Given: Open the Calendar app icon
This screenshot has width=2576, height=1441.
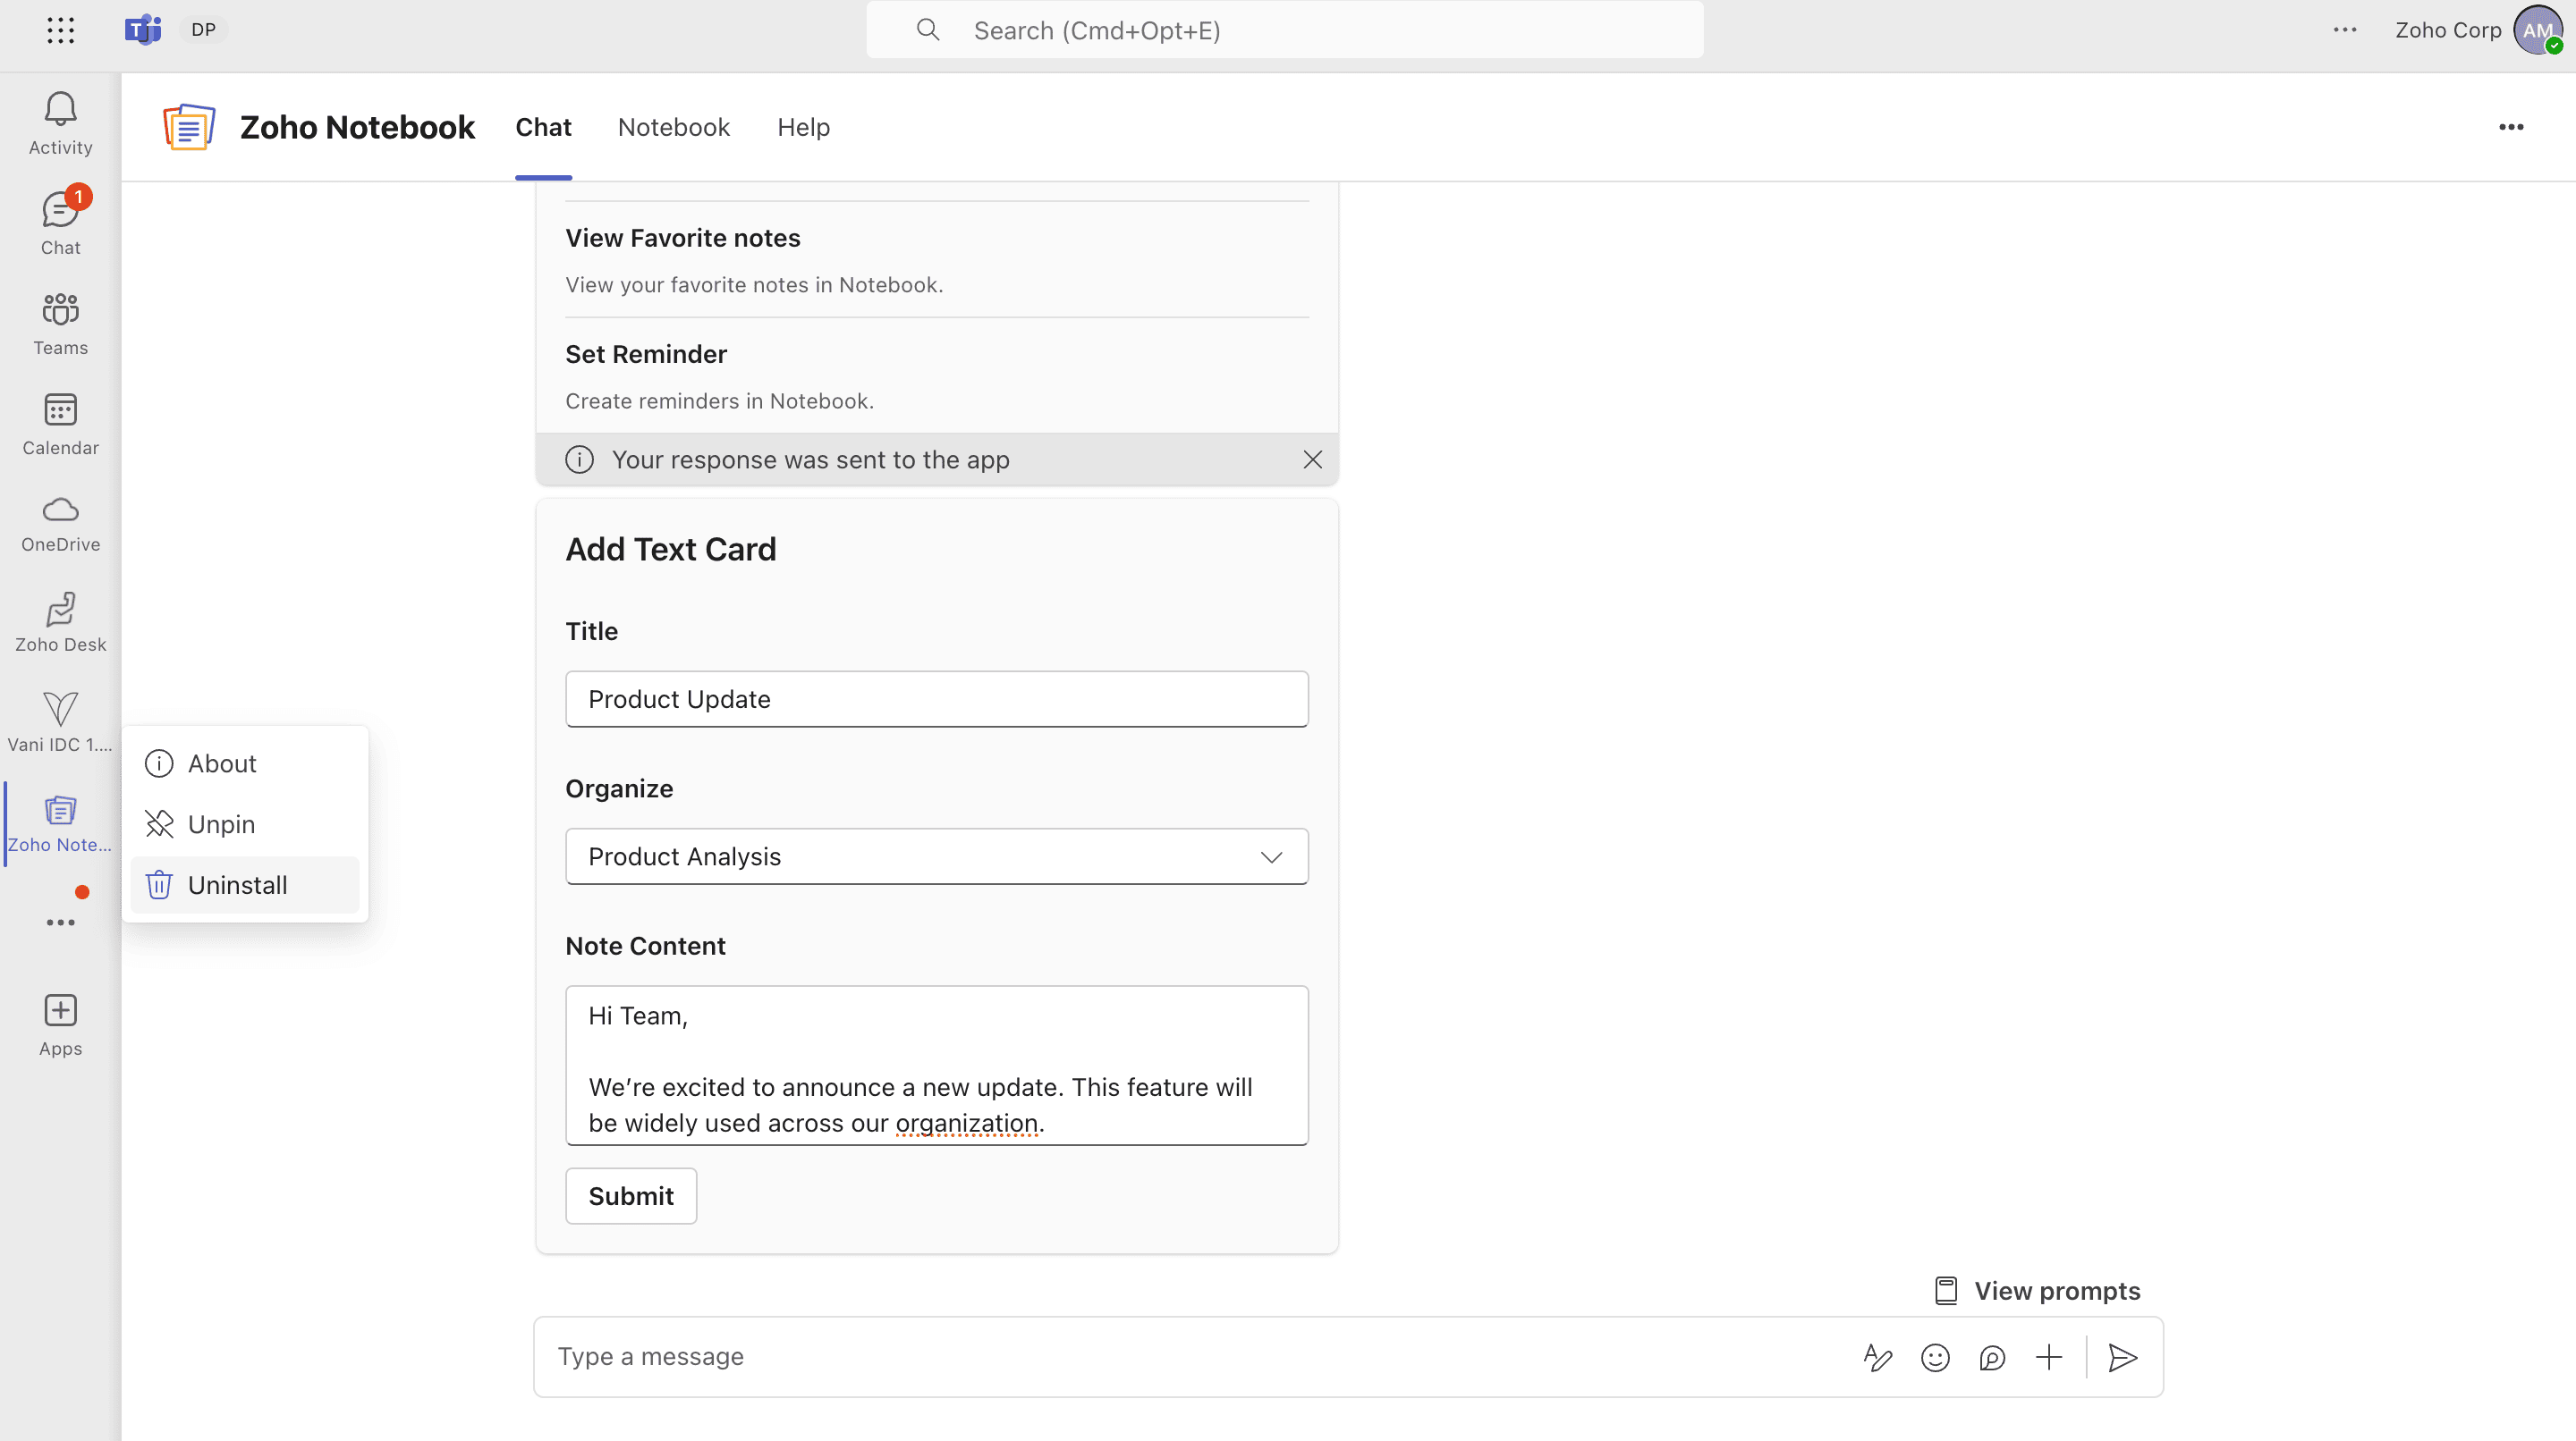Looking at the screenshot, I should pyautogui.click(x=60, y=410).
